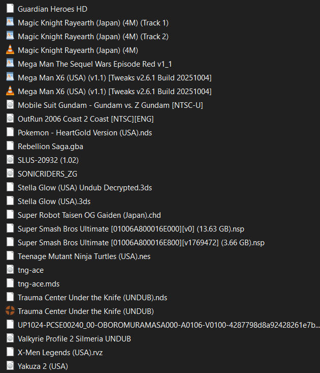Select the disc icon for SLUS-20932 (1.02)
The height and width of the screenshot is (373, 320).
[x=10, y=160]
